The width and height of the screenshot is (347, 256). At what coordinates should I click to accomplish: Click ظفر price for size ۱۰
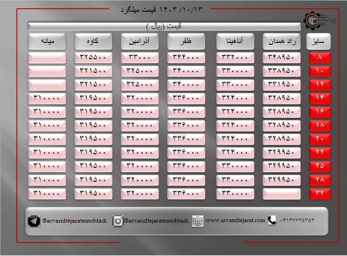click(x=186, y=71)
